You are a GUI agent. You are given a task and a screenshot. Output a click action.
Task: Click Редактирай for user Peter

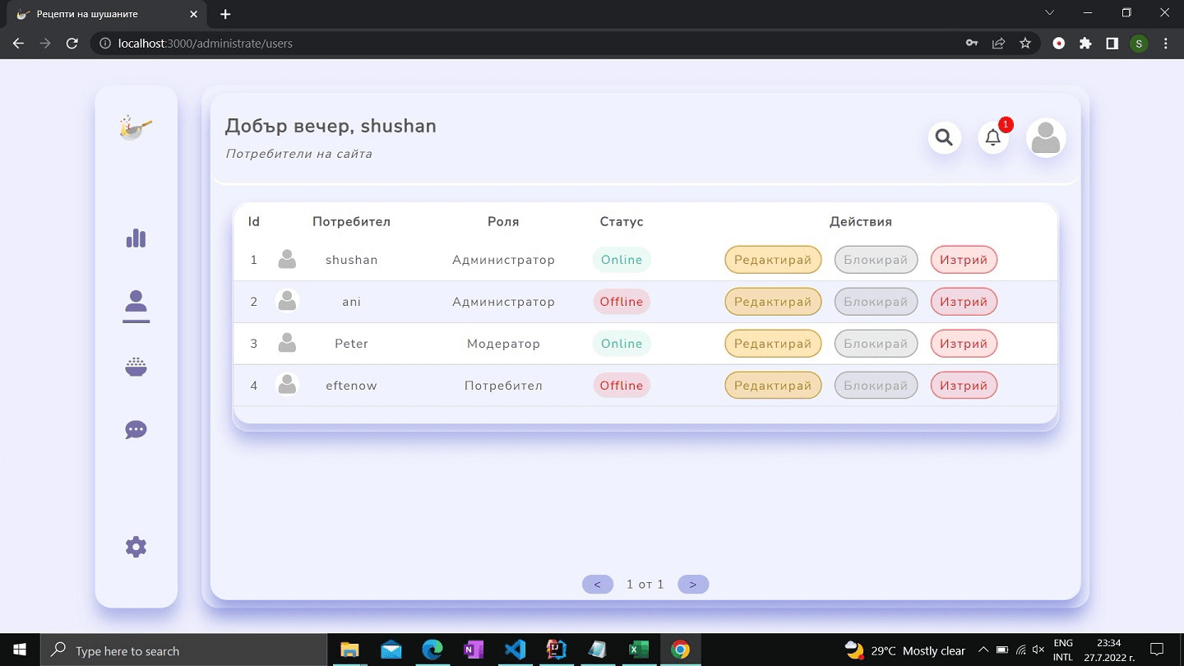773,344
